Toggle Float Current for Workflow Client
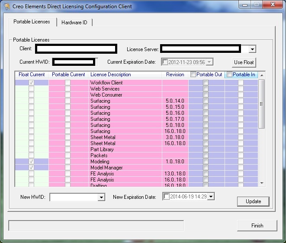 click(32, 83)
